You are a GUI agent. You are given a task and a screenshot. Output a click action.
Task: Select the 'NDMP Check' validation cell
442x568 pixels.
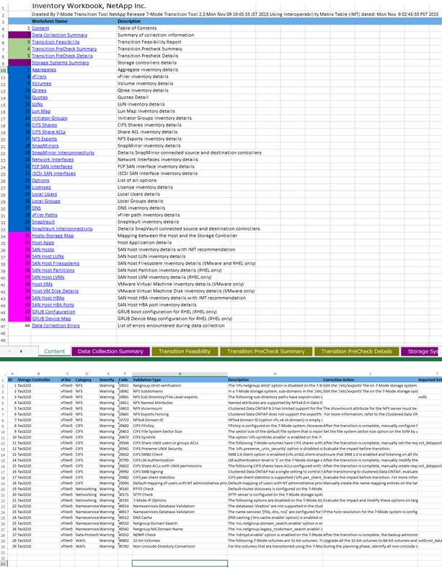coord(180,535)
